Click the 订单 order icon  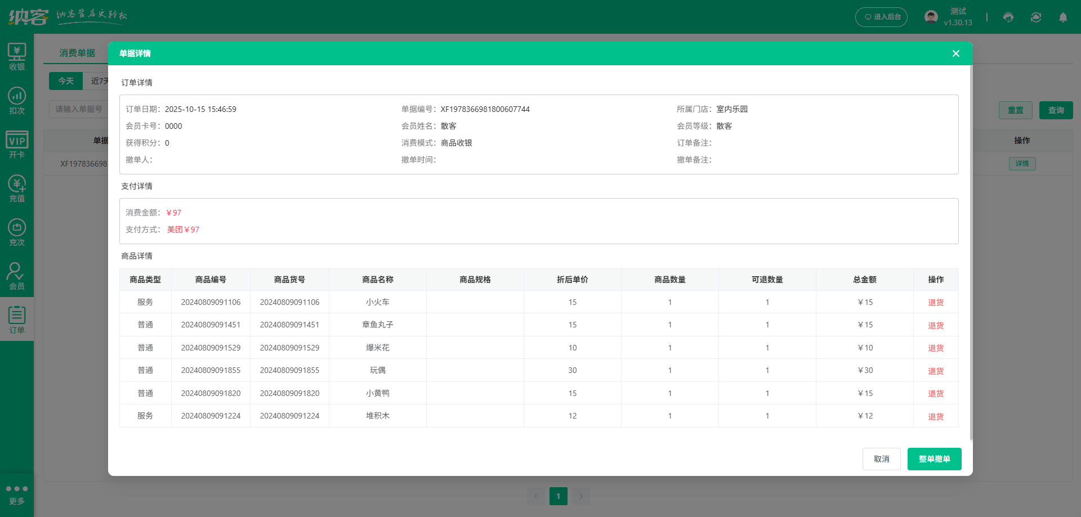[x=17, y=318]
